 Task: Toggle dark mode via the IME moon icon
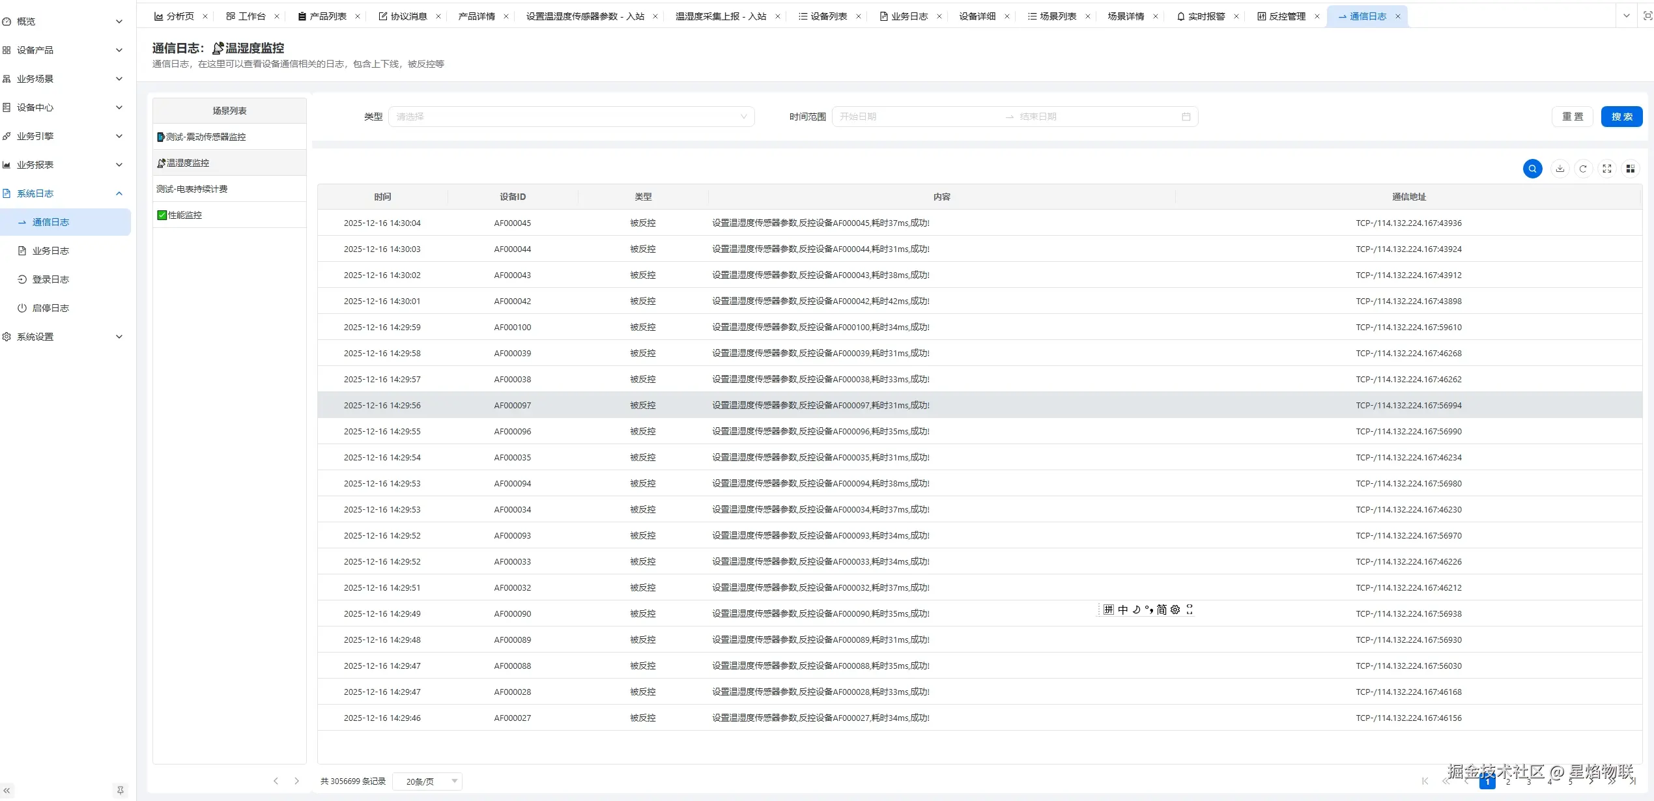click(x=1135, y=610)
